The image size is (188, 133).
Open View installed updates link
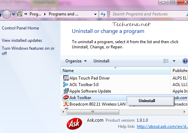22,40
